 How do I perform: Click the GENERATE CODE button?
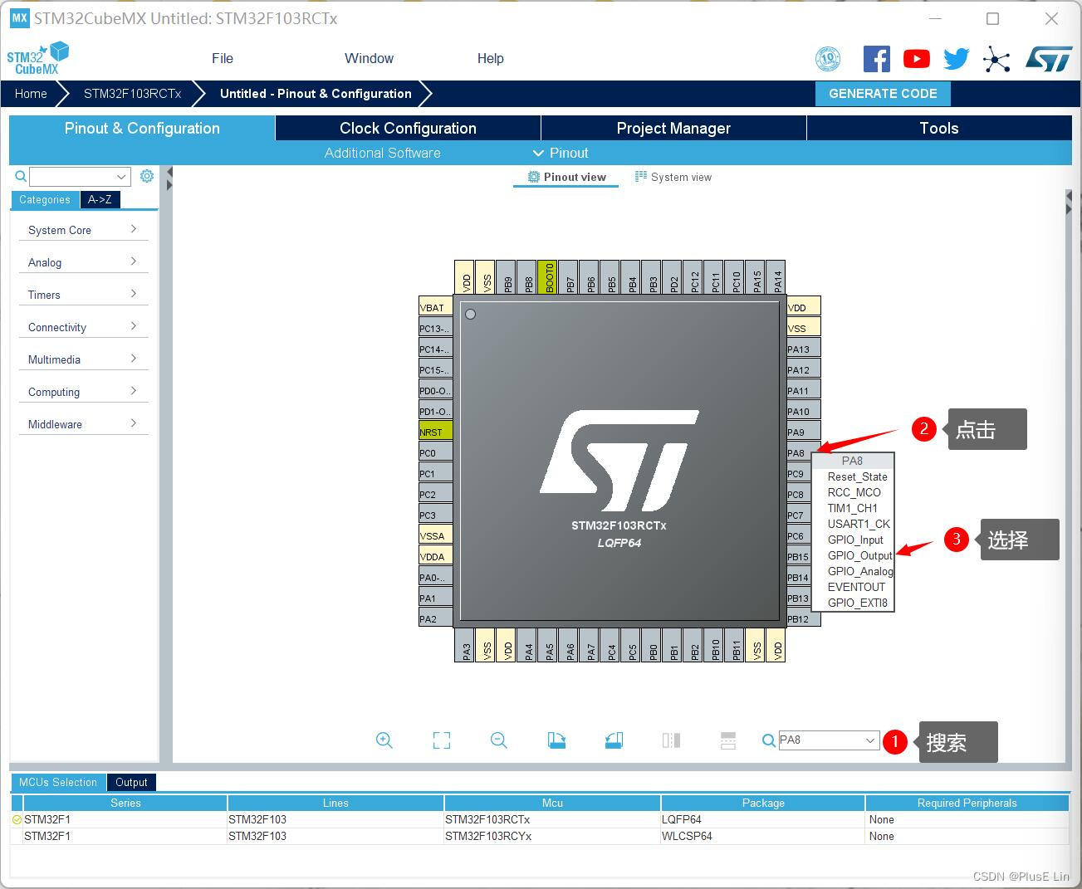click(883, 94)
